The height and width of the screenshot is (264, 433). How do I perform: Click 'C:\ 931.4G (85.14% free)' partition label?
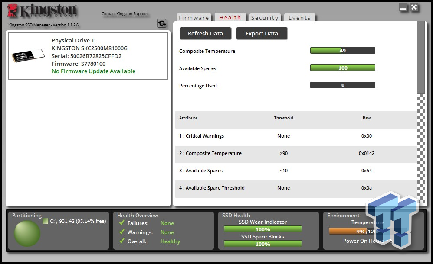pyautogui.click(x=78, y=221)
